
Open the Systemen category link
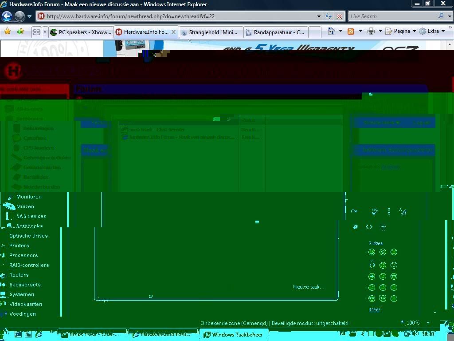click(22, 295)
